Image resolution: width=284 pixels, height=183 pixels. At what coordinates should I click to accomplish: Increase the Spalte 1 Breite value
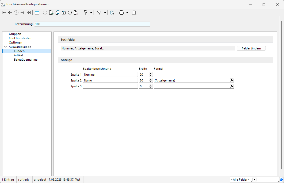tap(151, 73)
